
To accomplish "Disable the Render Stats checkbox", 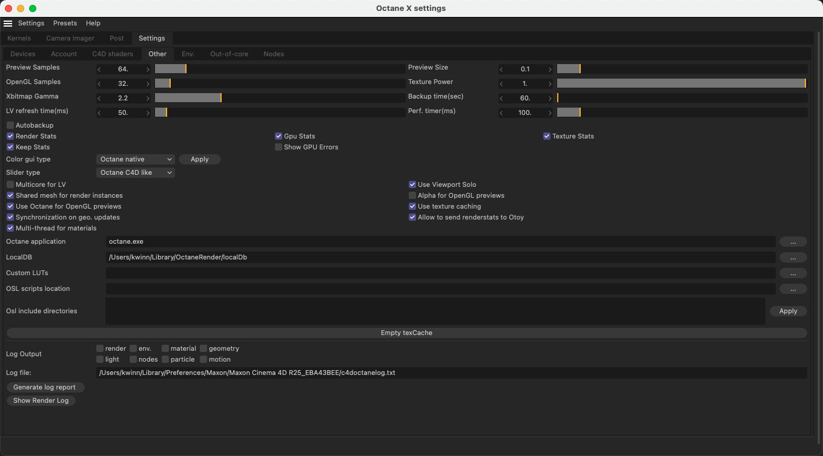I will coord(10,136).
